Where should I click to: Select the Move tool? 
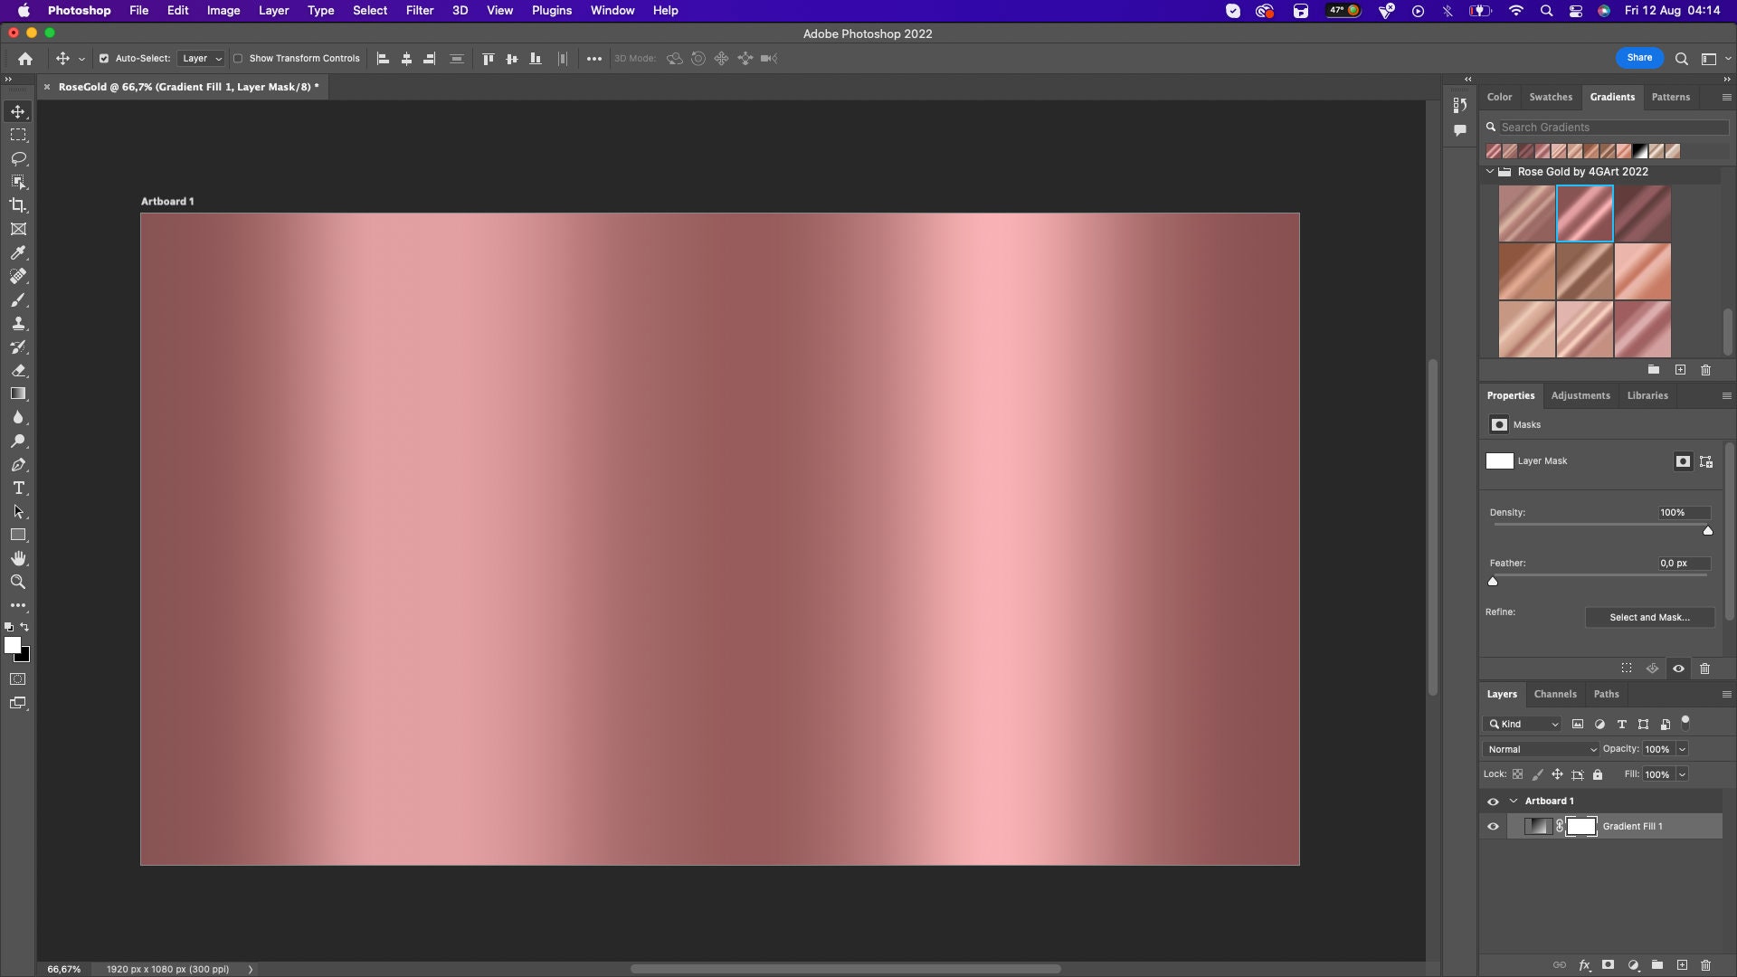click(18, 112)
